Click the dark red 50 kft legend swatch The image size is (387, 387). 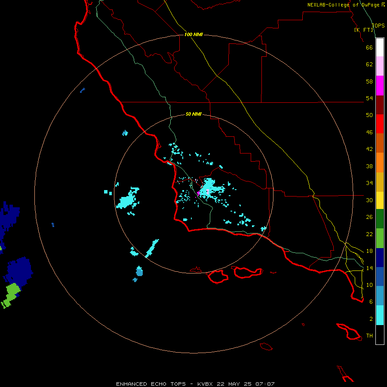coord(380,105)
